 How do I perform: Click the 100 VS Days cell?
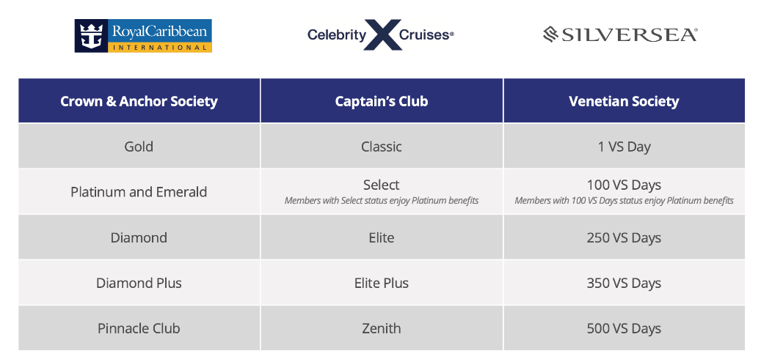point(624,191)
